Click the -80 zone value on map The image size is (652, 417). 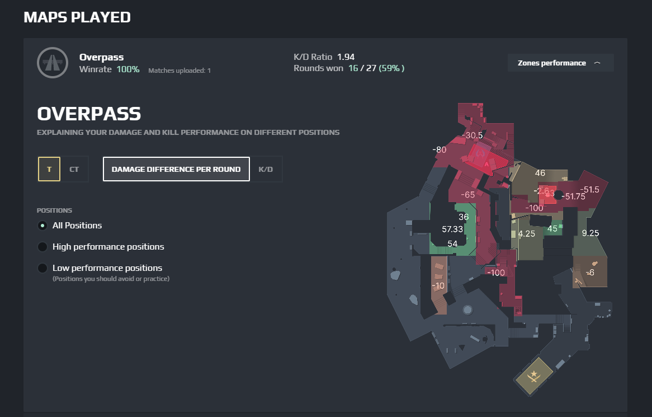click(x=440, y=150)
